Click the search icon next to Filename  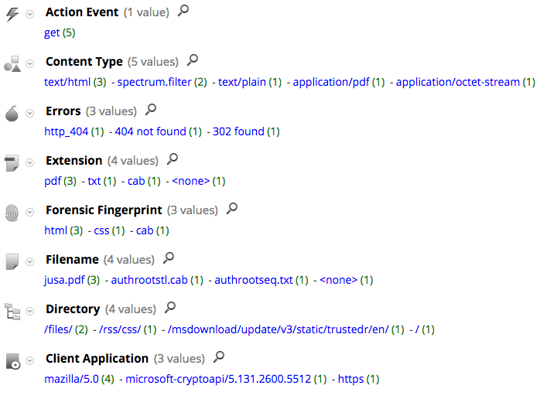(169, 258)
